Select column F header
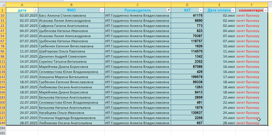 click(252, 5)
